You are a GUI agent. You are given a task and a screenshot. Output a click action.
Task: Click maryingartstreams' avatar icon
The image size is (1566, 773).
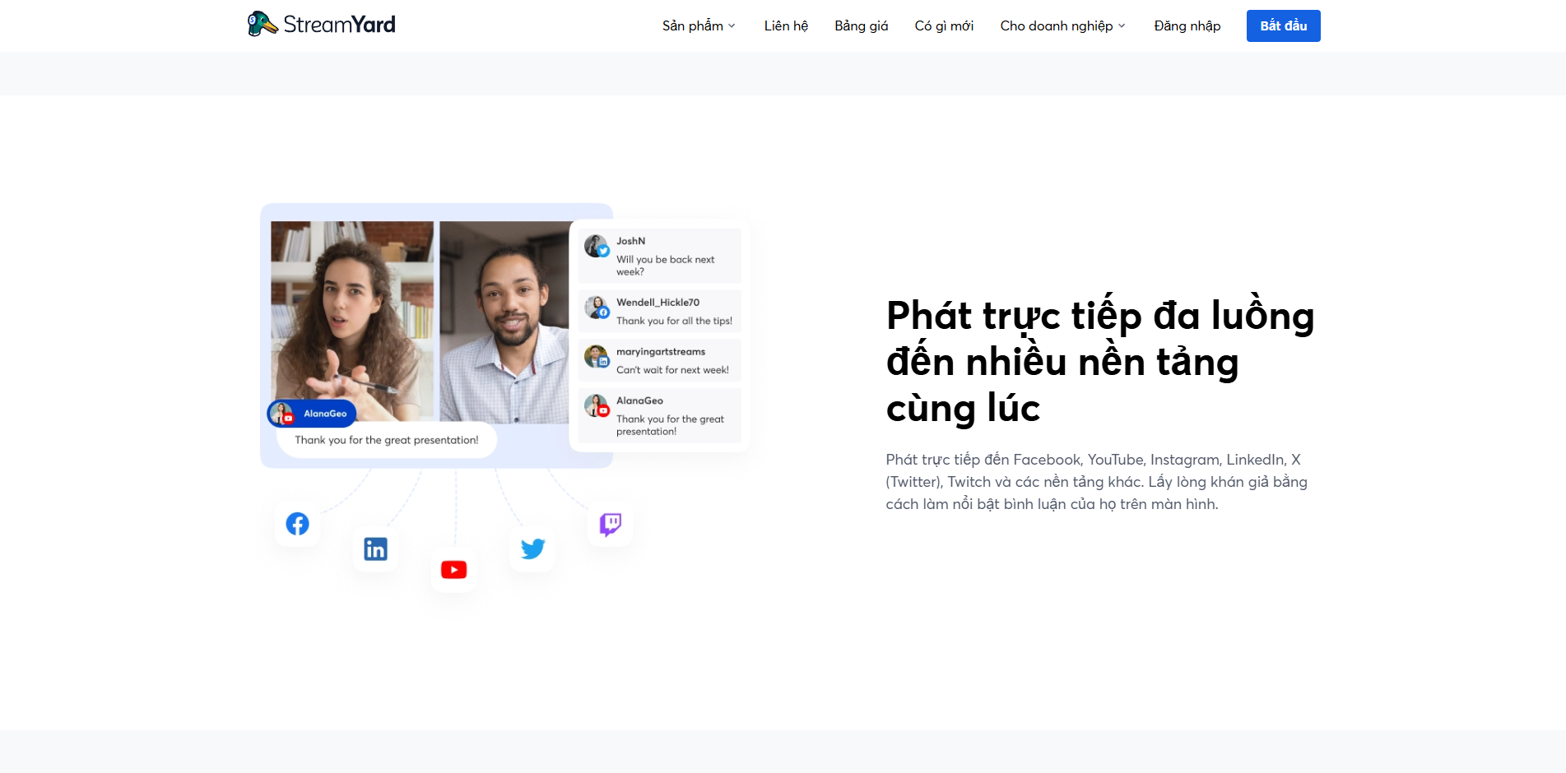click(596, 357)
